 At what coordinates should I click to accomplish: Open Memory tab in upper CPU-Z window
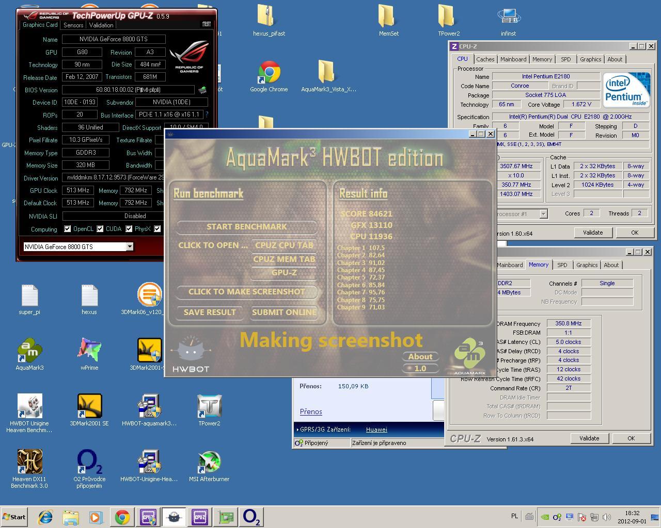542,59
